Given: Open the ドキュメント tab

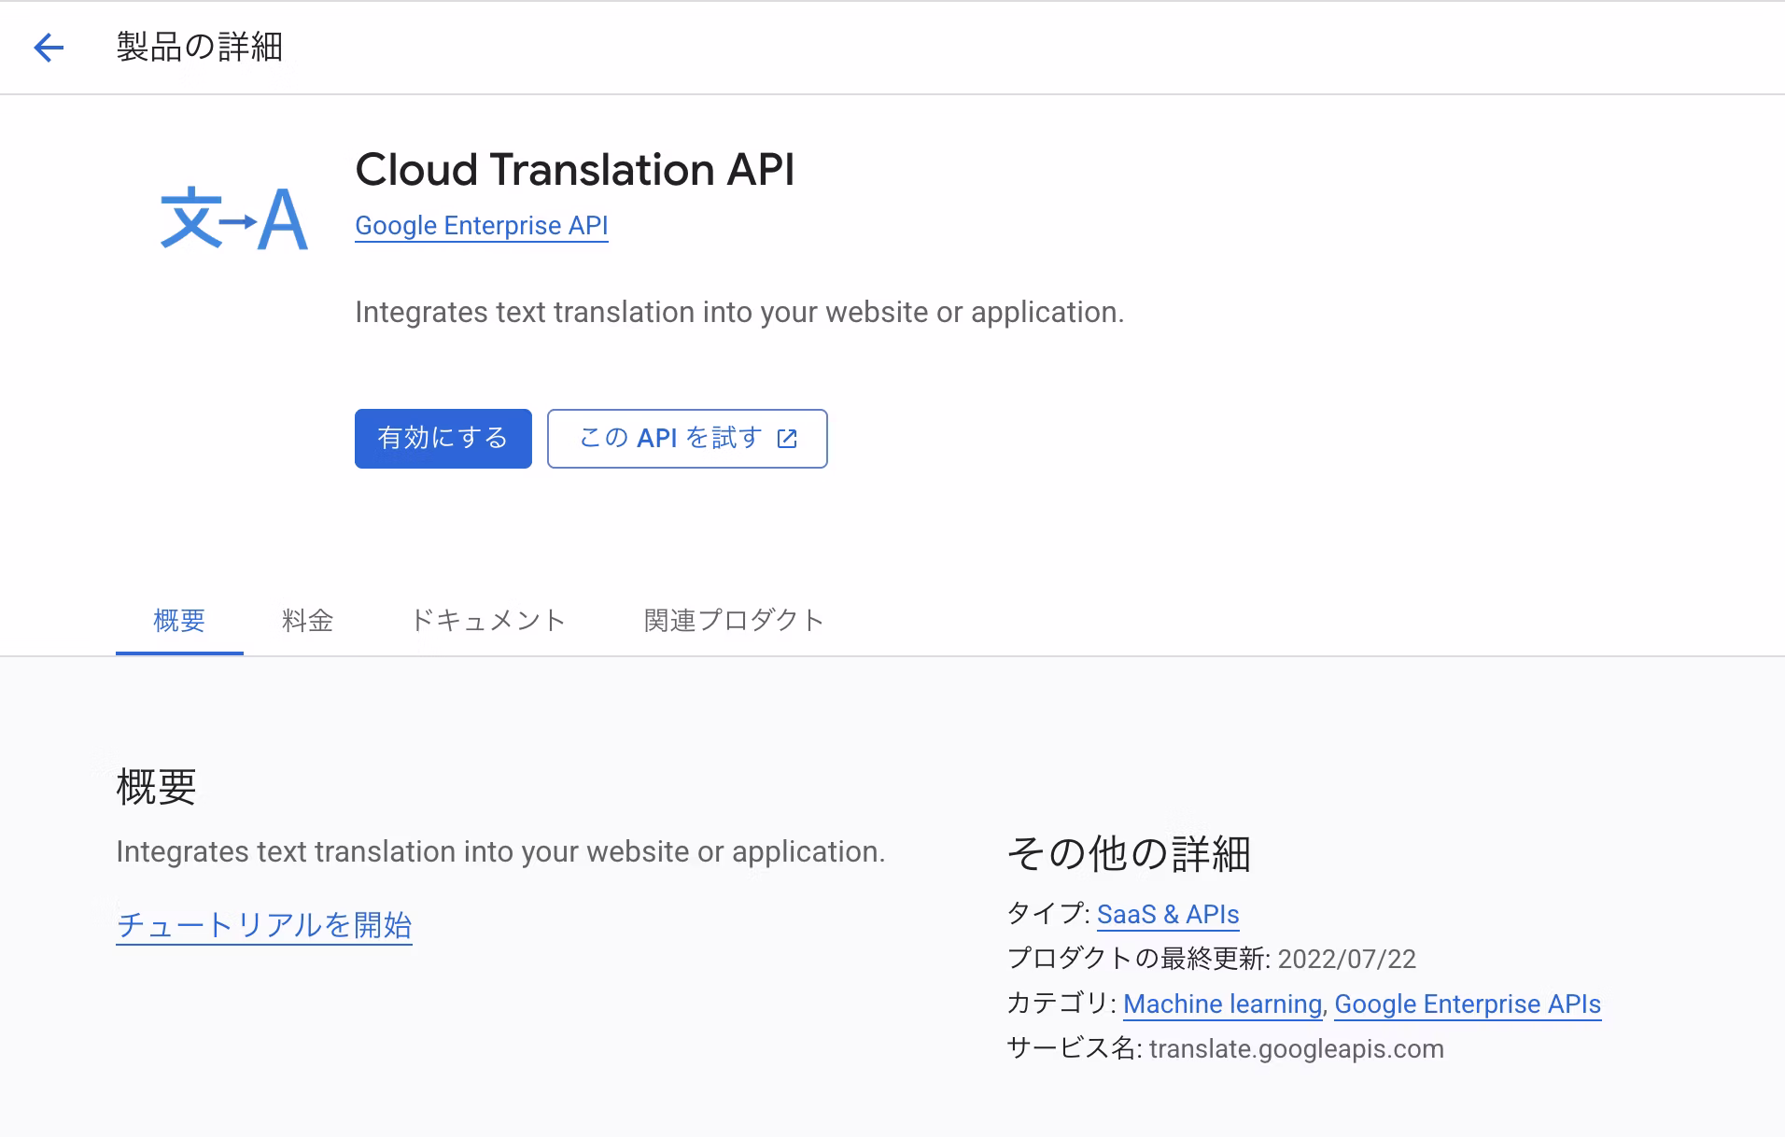Looking at the screenshot, I should [488, 621].
